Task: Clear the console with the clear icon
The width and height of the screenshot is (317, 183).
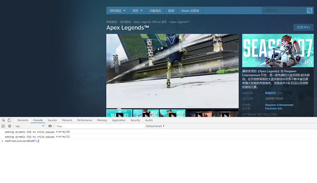Action: (x=10, y=126)
